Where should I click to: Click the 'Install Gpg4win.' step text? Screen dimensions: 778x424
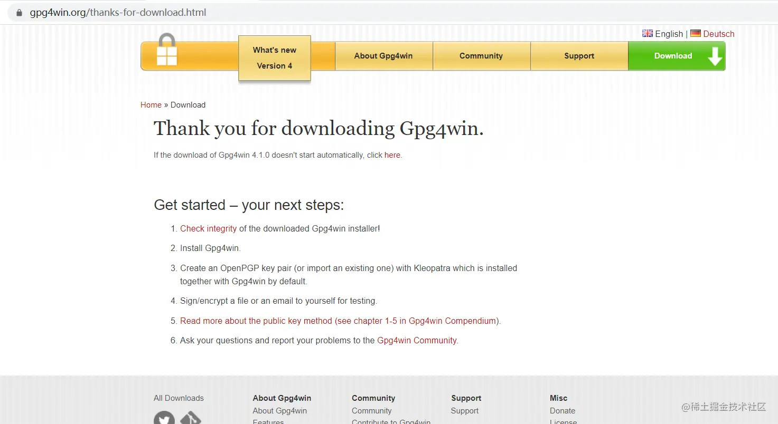[x=210, y=248]
